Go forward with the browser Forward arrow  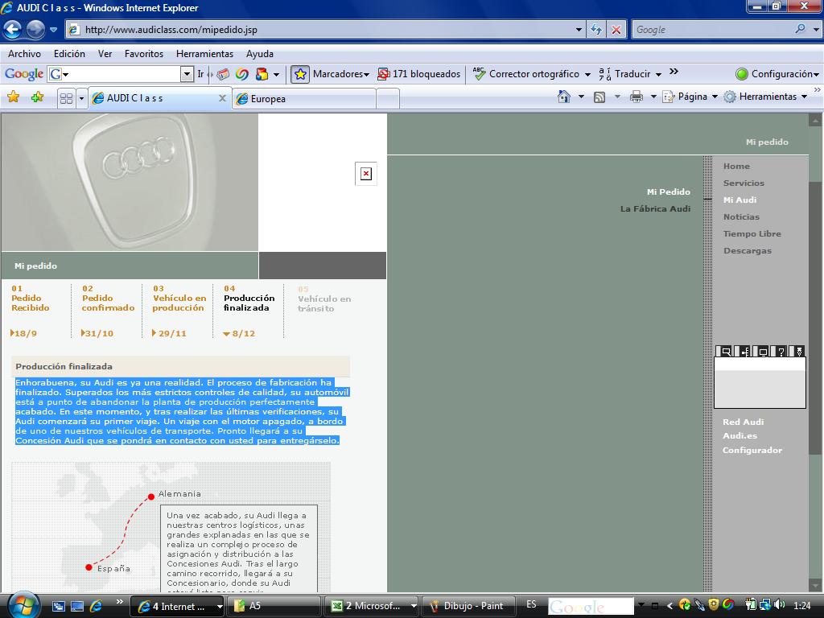(x=35, y=30)
